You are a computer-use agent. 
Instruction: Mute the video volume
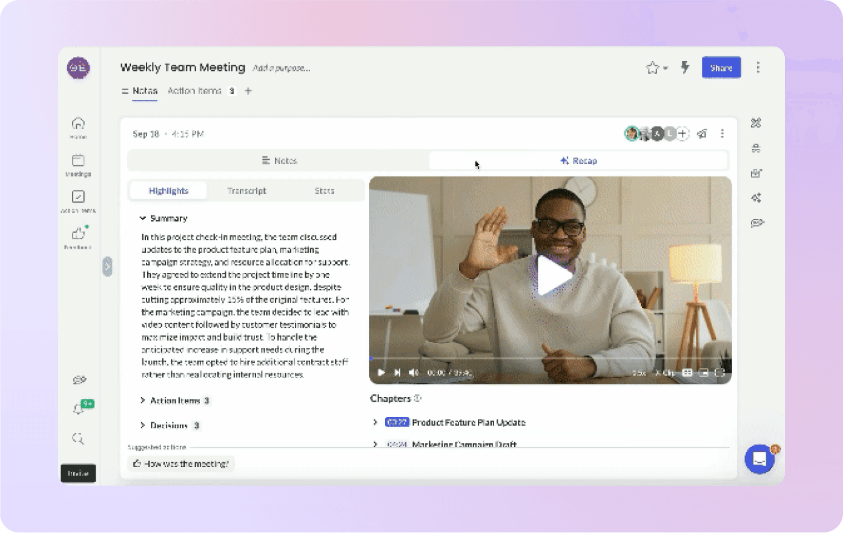coord(414,373)
